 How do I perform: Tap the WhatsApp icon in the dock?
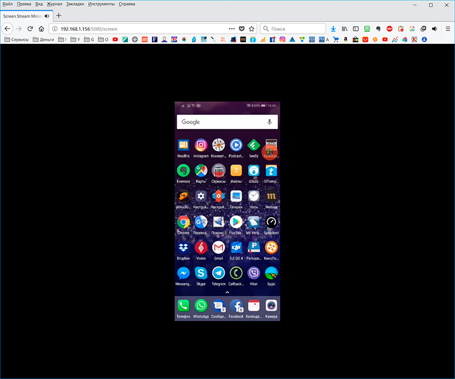pyautogui.click(x=201, y=306)
